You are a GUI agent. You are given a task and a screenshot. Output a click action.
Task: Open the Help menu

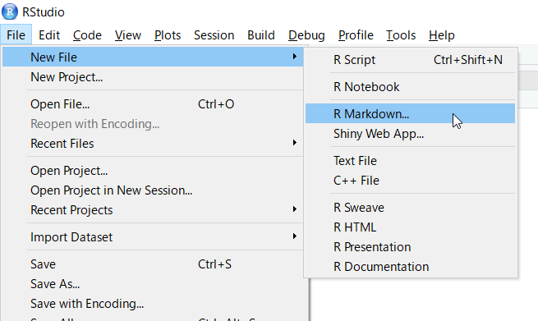[x=442, y=35]
